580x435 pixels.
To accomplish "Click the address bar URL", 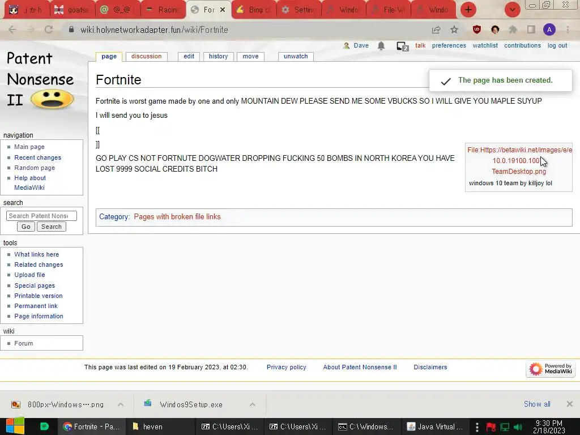I will (154, 30).
